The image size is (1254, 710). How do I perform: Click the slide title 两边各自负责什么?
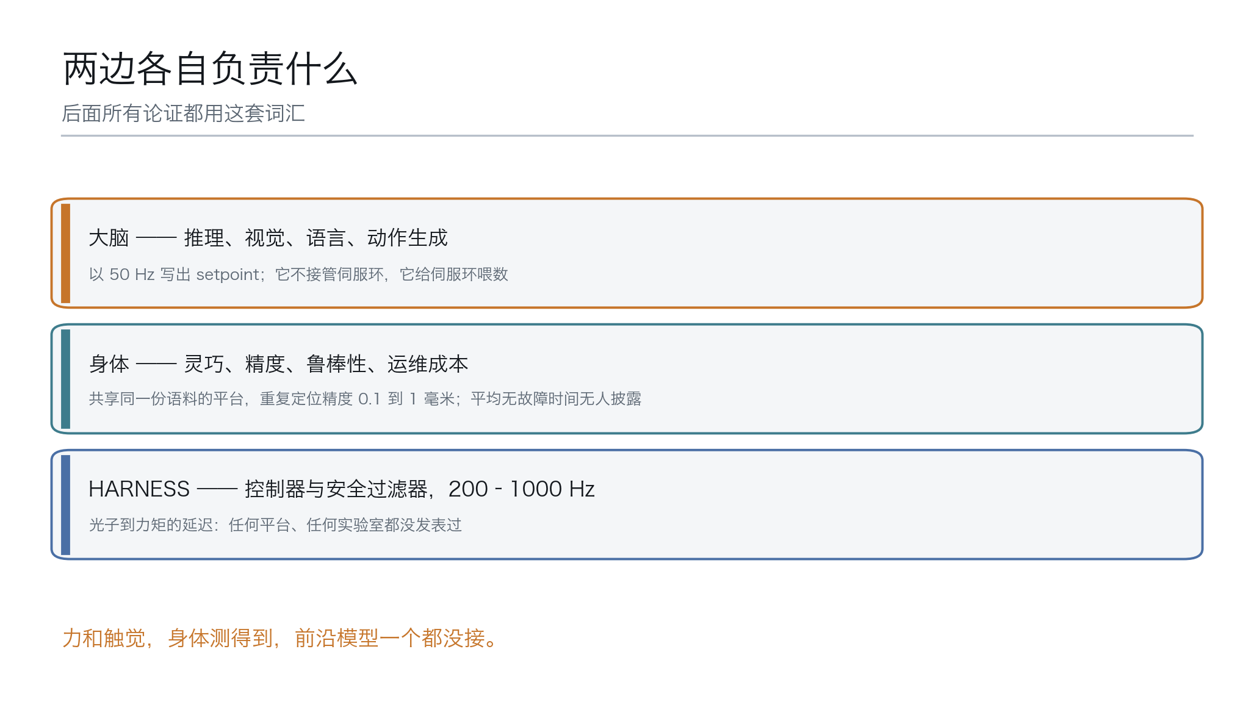pyautogui.click(x=210, y=68)
